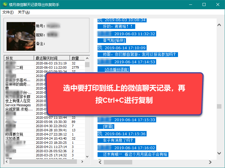Select friend 沉加老酒

12,138
